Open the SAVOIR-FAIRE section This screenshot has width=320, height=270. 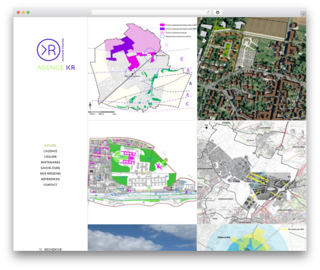click(51, 168)
